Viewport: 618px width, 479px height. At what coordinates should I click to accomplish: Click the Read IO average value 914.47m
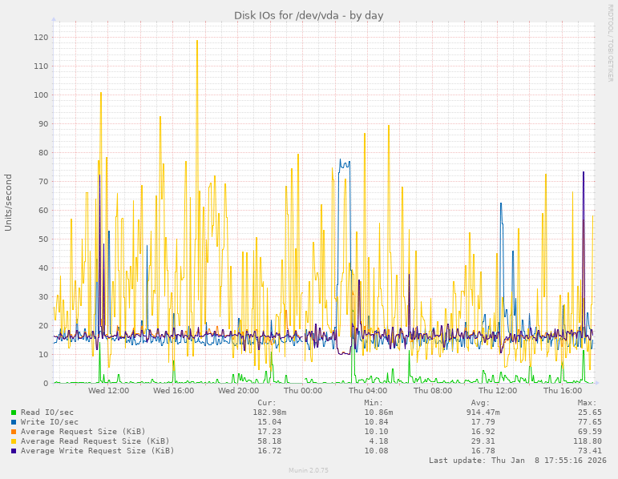483,413
